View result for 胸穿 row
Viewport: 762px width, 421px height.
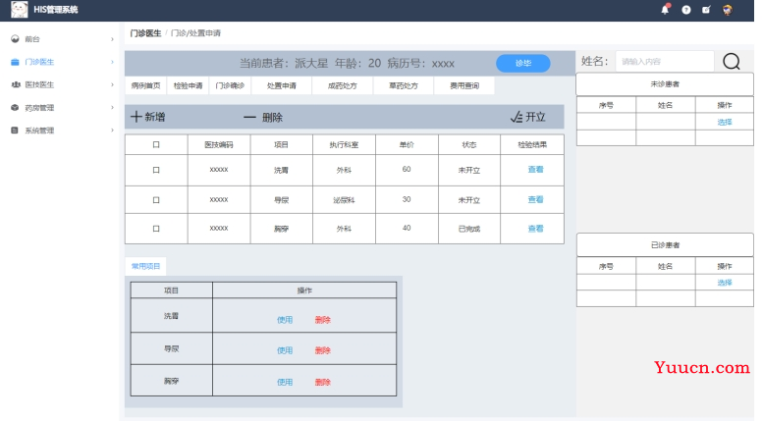click(535, 229)
